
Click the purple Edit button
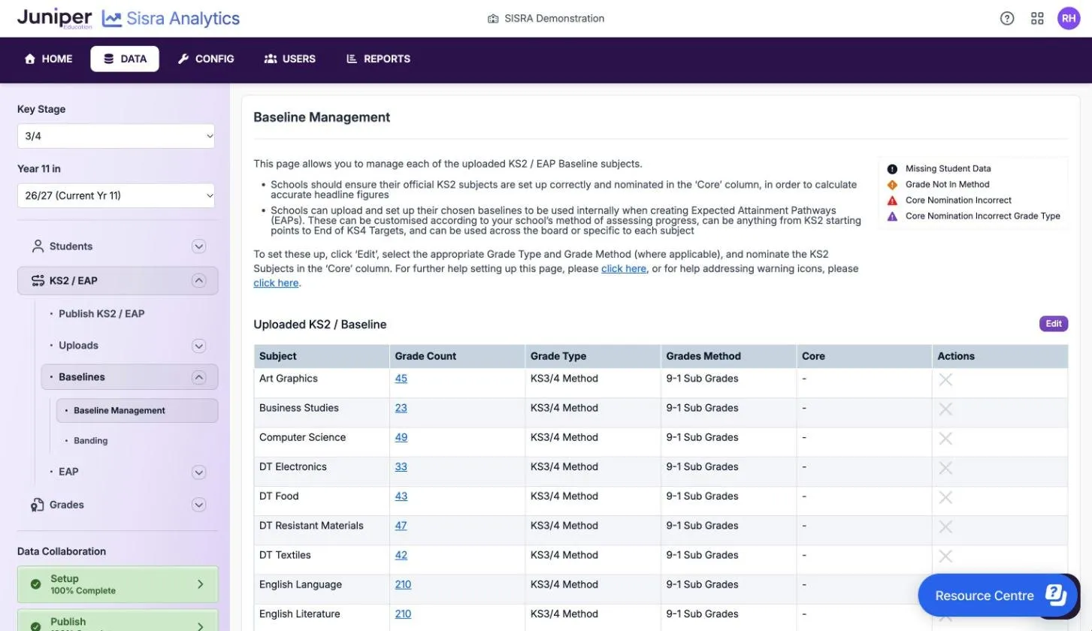1054,324
